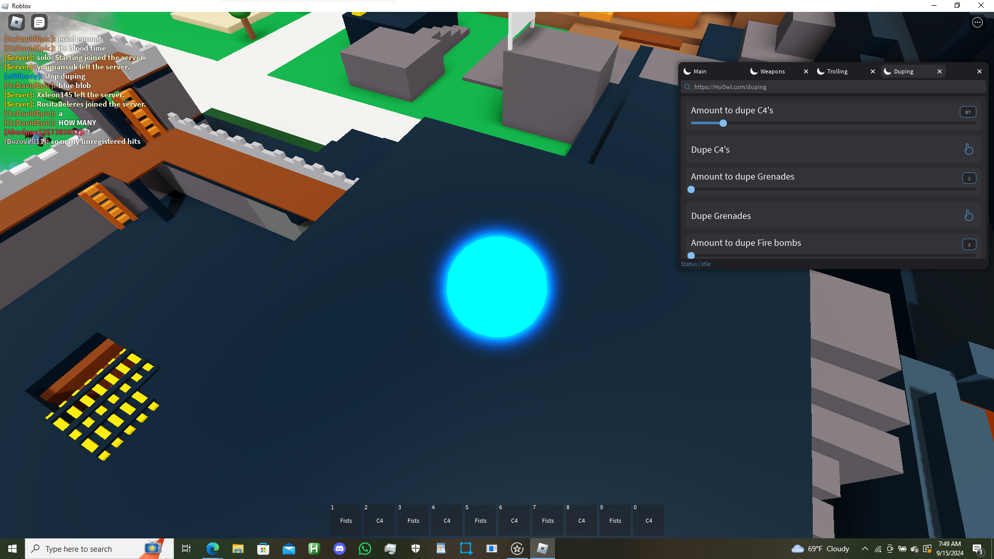
Task: Click the Roblox taskbar icon
Action: [x=543, y=549]
